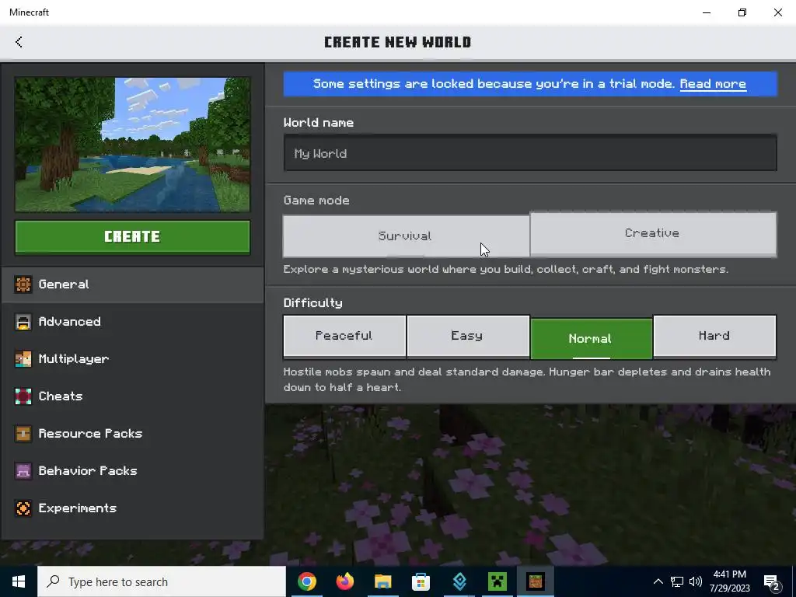
Task: Open File Explorer from the taskbar
Action: 383,581
